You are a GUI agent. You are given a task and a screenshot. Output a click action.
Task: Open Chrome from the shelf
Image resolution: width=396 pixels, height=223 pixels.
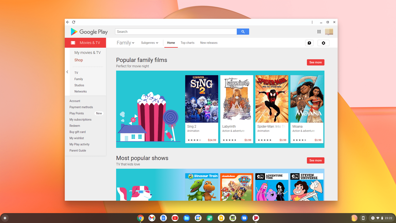pyautogui.click(x=140, y=218)
